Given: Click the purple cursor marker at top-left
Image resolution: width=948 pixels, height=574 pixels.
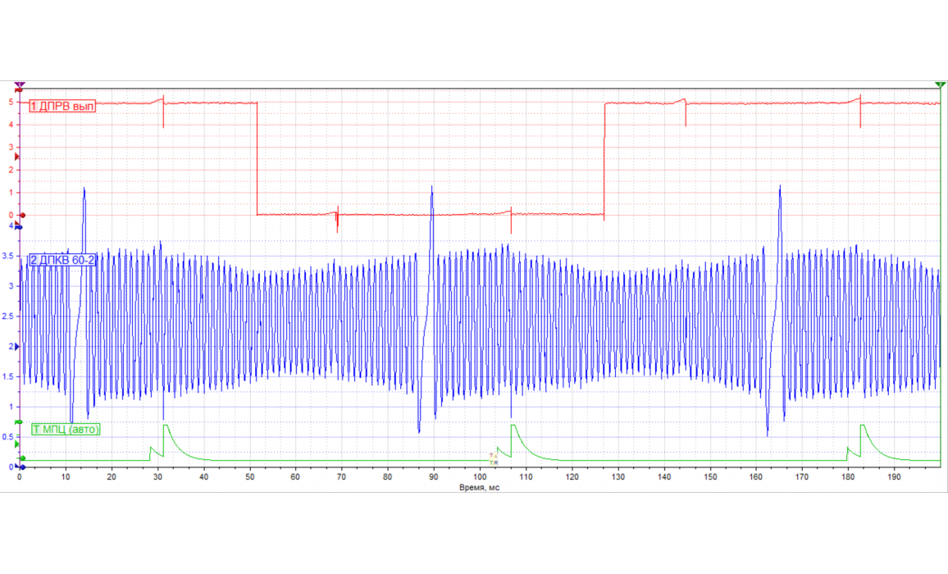Looking at the screenshot, I should (x=20, y=84).
